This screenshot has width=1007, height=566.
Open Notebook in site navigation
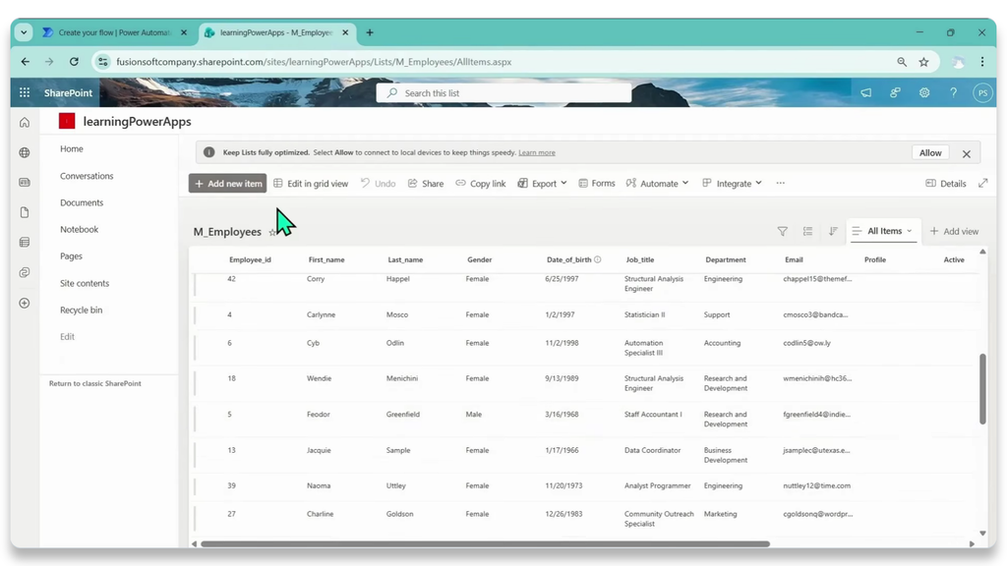coord(79,229)
